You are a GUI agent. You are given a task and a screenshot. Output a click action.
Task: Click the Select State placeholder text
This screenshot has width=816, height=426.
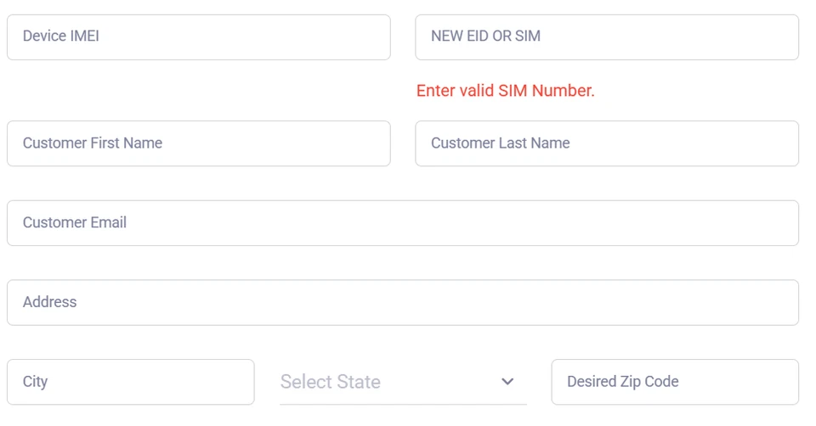[x=331, y=382]
